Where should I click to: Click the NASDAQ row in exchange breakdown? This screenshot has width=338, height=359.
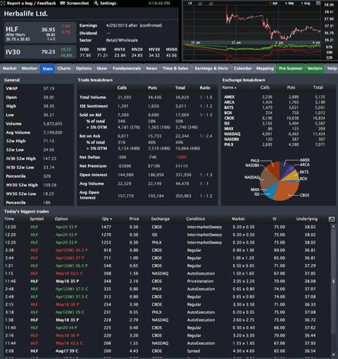[275, 134]
